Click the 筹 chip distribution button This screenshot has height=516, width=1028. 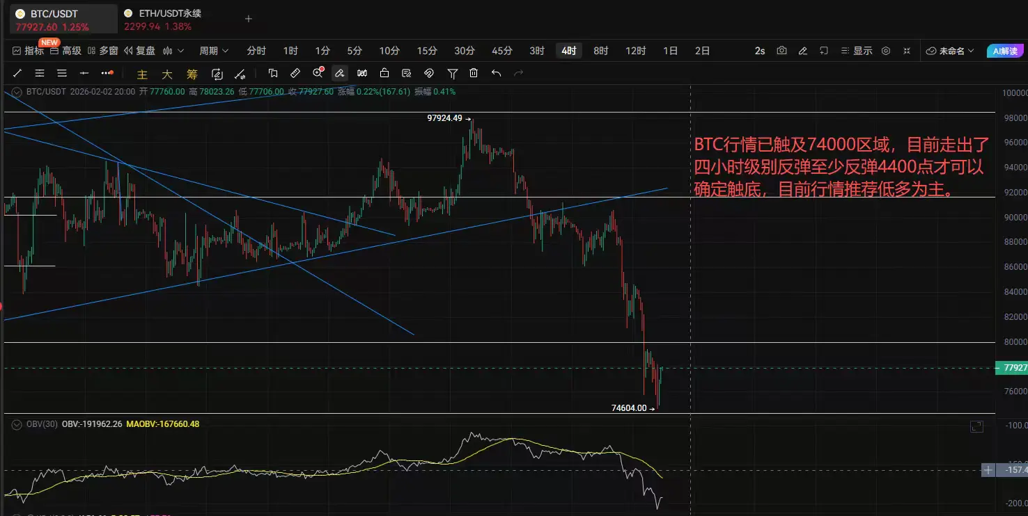192,74
